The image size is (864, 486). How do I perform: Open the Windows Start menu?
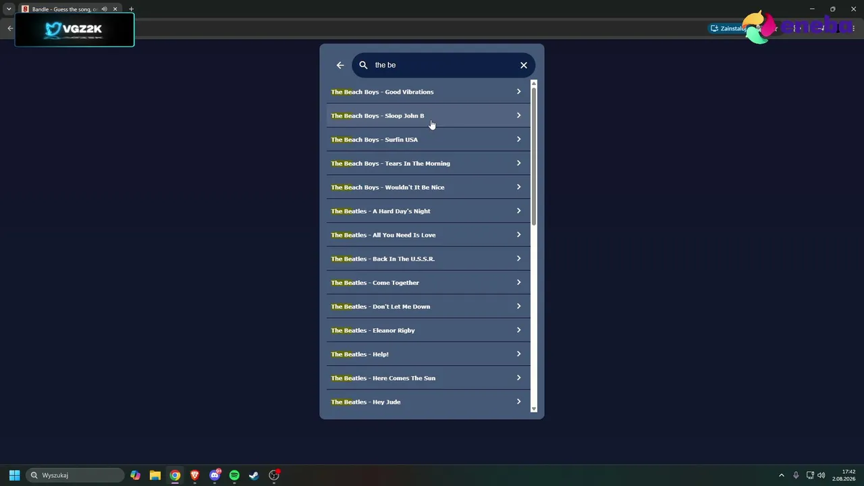coord(14,475)
